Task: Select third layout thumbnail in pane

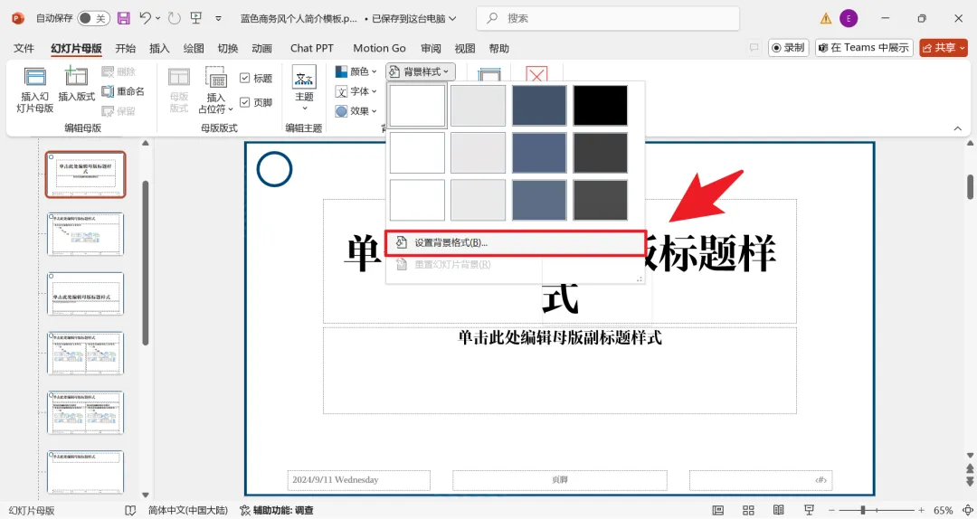Action: [85, 294]
